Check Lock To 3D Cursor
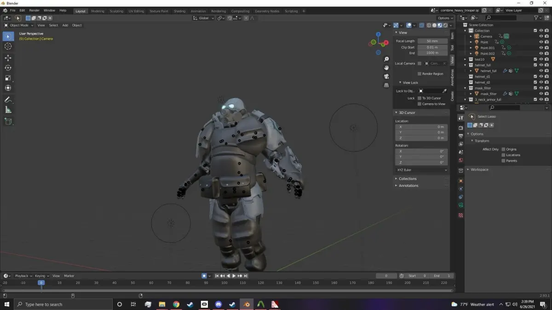 (x=420, y=98)
